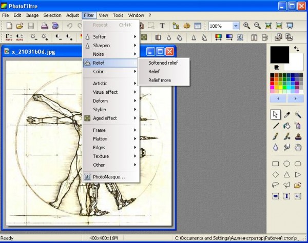Open PhotoMasque from Filter menu
Viewport: 308px width, 243px height.
(111, 177)
